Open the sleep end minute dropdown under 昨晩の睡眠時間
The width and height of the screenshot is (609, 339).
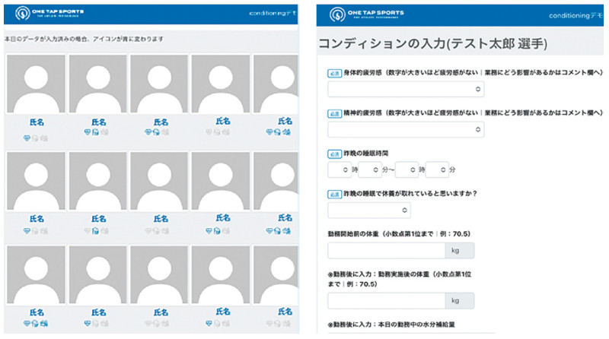436,169
